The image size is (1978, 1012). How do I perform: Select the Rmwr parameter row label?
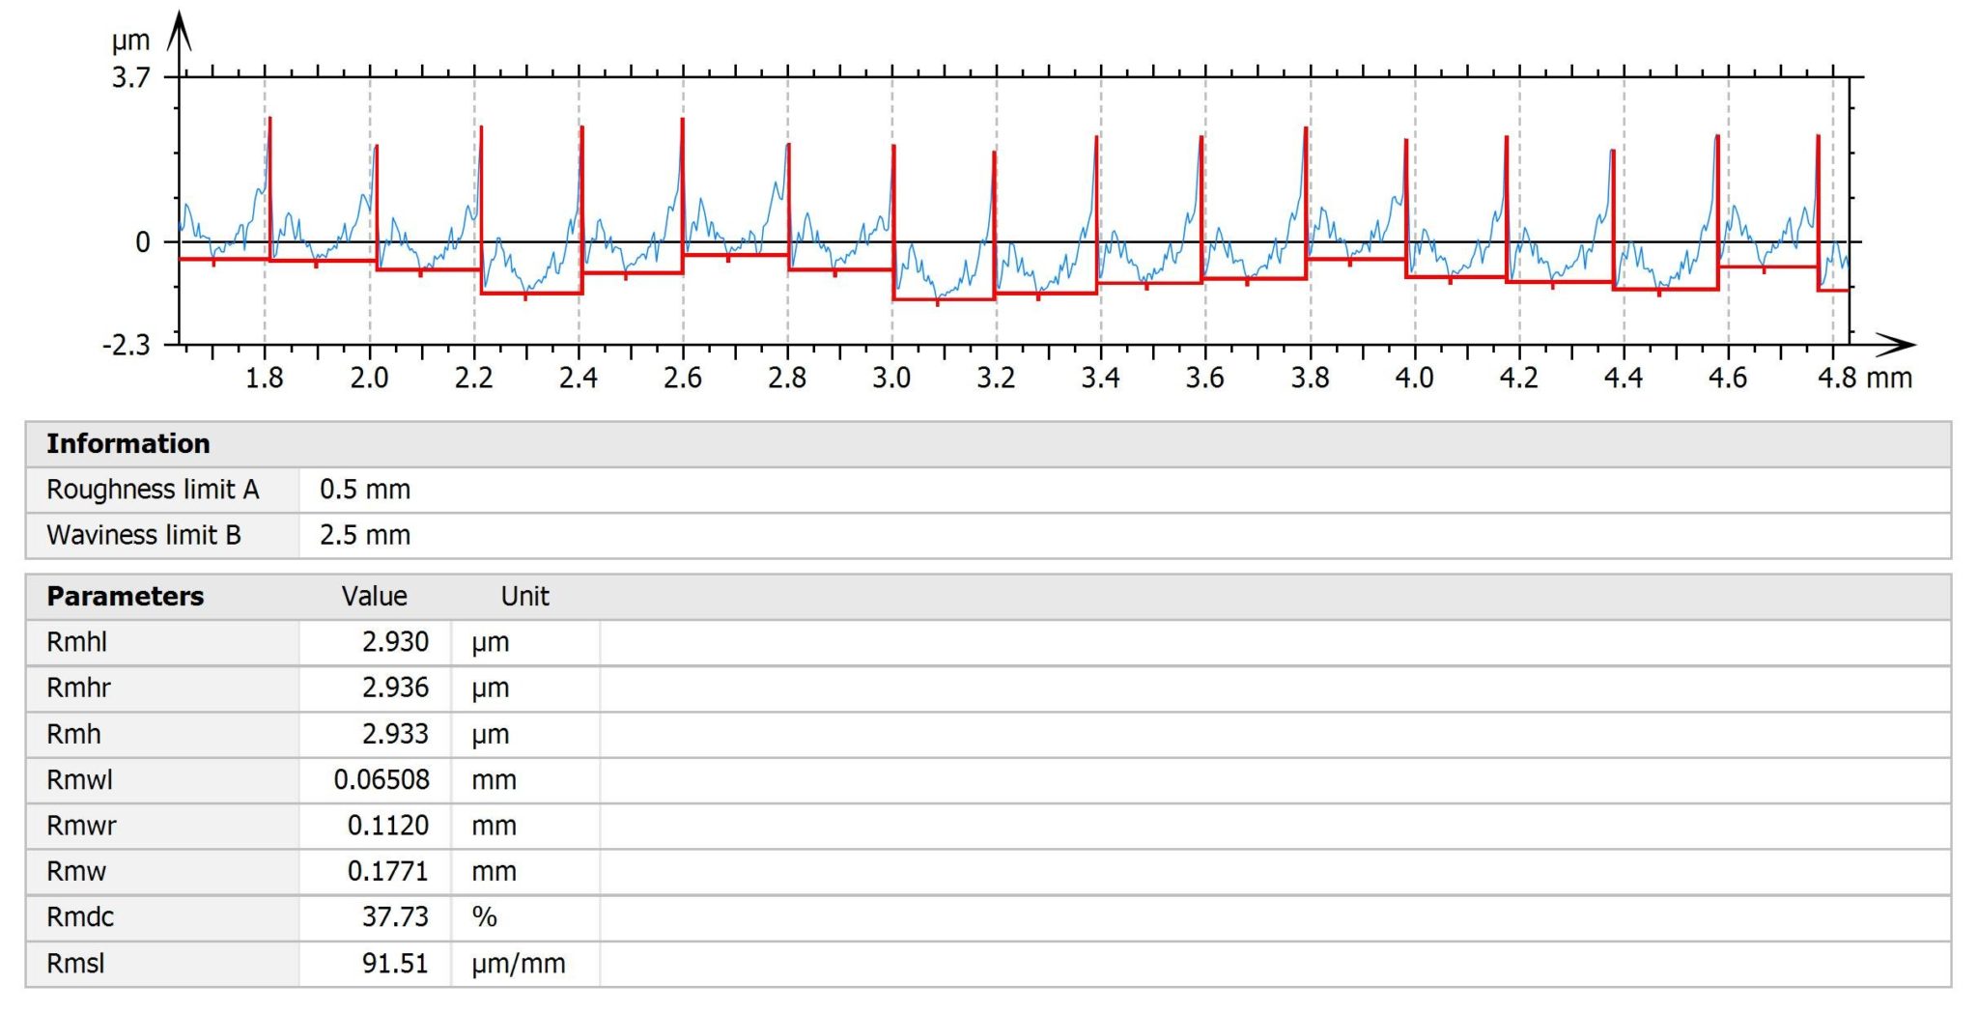point(81,826)
